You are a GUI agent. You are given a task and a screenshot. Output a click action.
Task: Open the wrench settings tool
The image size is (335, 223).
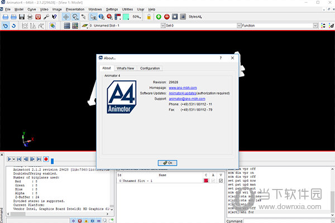coord(46,17)
